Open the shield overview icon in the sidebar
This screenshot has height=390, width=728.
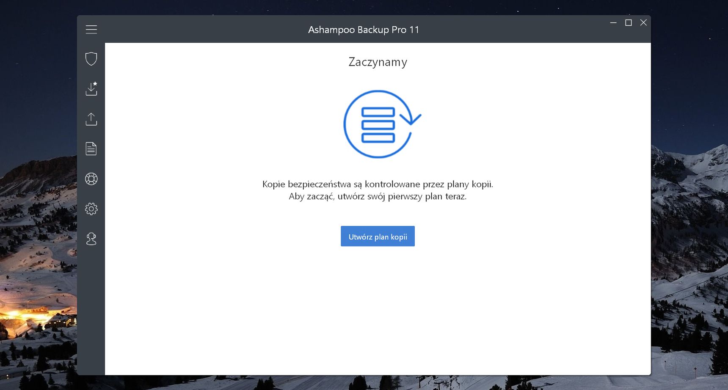91,59
